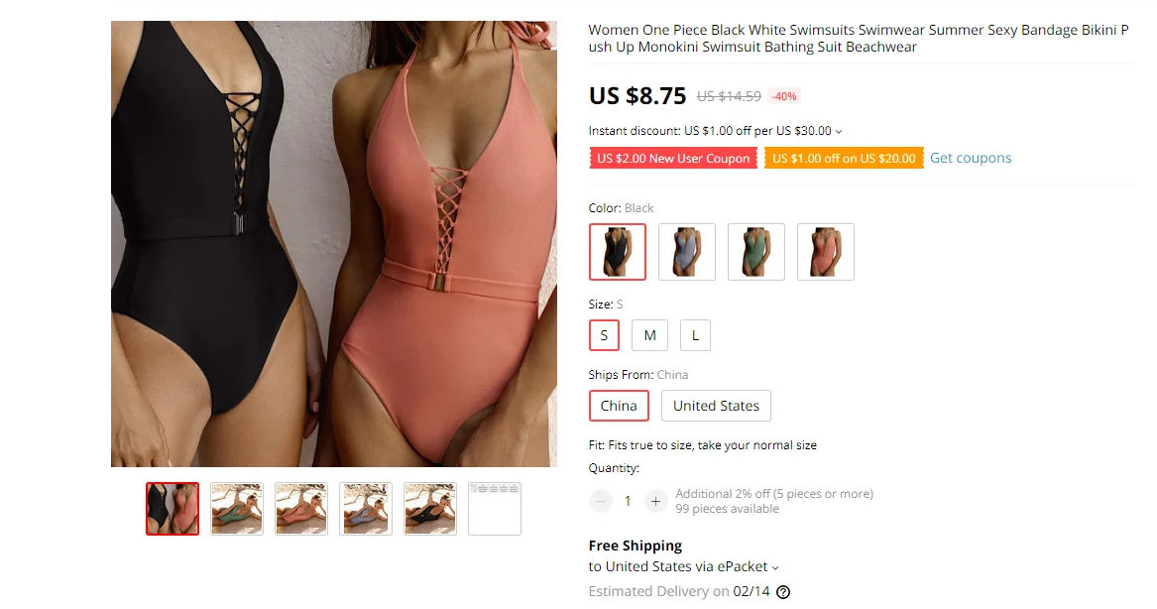View the green swimsuit beach thumbnail
Image resolution: width=1157 pixels, height=609 pixels.
[237, 509]
